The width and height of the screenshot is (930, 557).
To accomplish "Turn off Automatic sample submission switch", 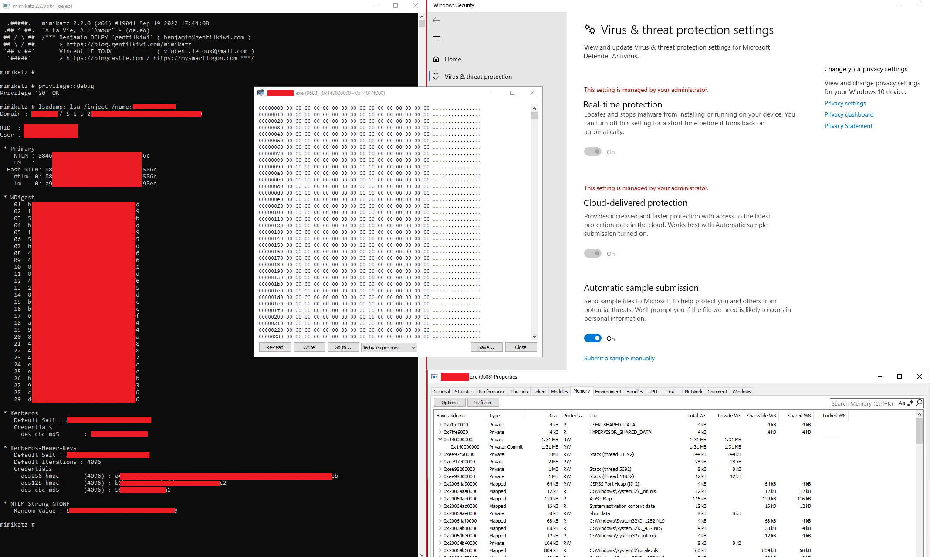I will coord(592,338).
